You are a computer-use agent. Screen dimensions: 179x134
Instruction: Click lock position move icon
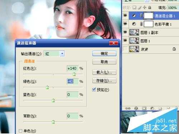[x=145, y=8]
